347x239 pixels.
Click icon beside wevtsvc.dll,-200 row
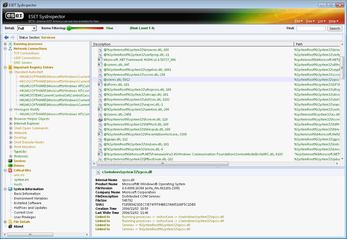coord(100,110)
